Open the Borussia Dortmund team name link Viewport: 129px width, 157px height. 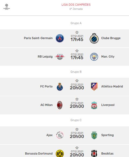(x=39, y=153)
